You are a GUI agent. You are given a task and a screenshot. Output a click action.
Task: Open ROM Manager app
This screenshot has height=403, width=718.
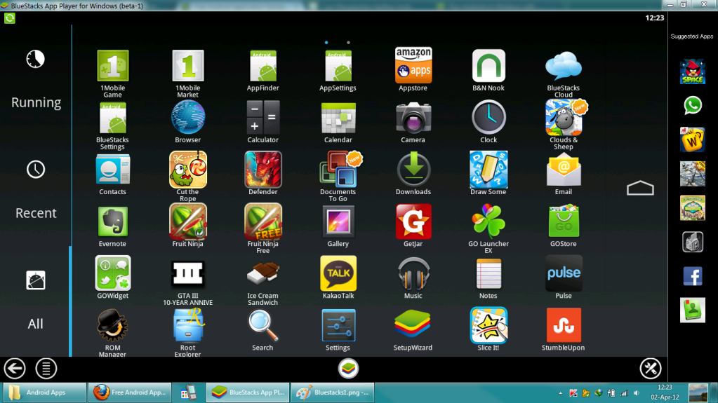coord(112,325)
